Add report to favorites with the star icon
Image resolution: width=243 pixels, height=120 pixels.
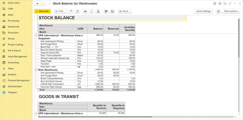coord(50,4)
